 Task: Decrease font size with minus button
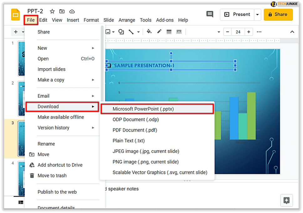[x=228, y=32]
